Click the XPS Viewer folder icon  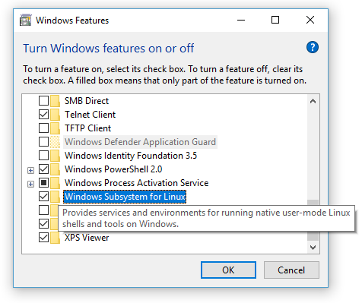[55, 238]
